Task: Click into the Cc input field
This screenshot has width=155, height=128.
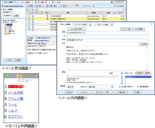Action: coord(107,37)
